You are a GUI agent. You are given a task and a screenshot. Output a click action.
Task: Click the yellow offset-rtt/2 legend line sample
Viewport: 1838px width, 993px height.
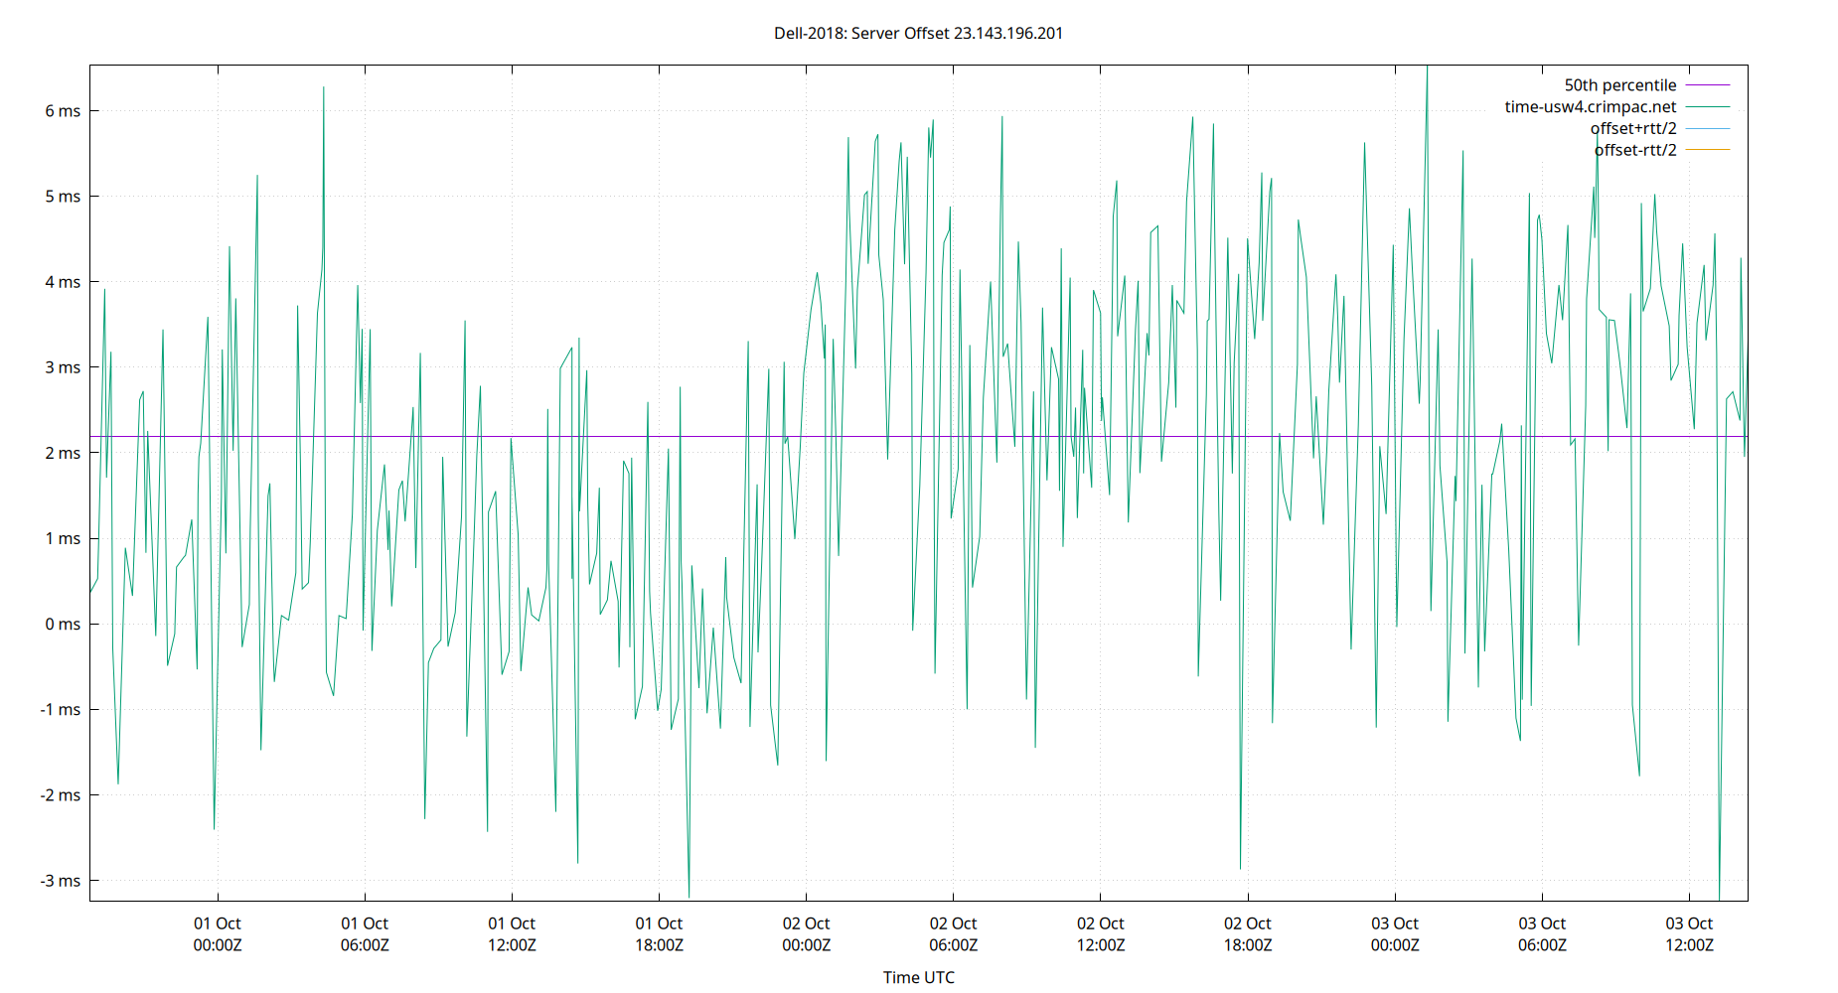click(1708, 150)
